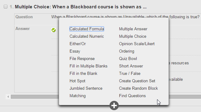Click the plus add-question icon

pyautogui.click(x=114, y=106)
